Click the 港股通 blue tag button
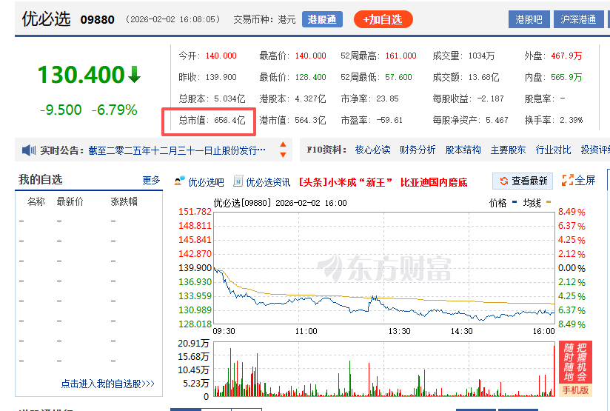This screenshot has width=610, height=411. [x=322, y=19]
